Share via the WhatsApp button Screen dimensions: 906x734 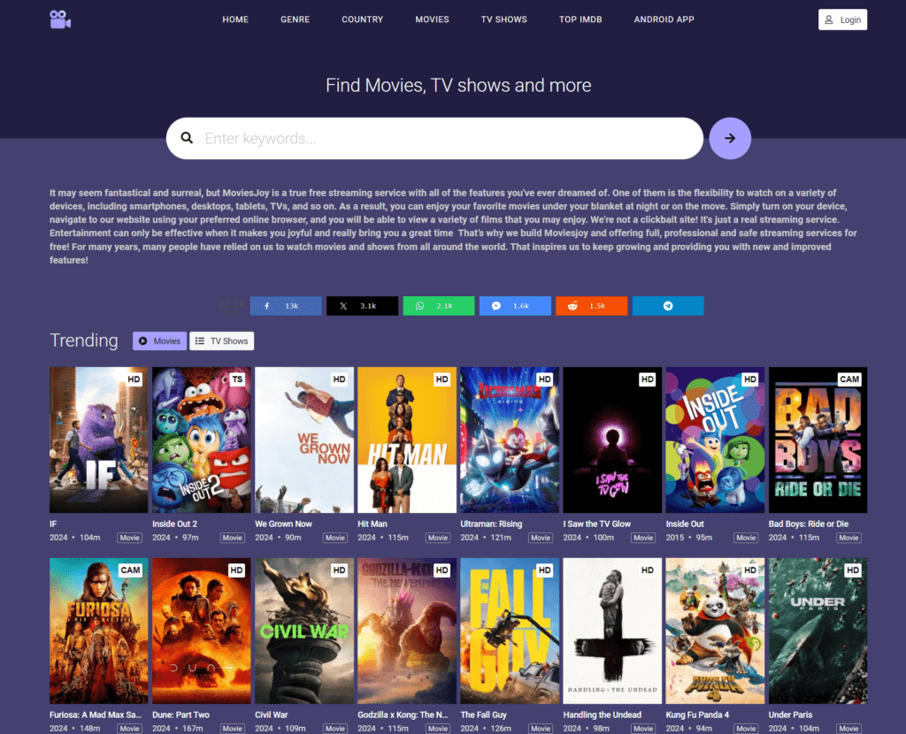(439, 306)
